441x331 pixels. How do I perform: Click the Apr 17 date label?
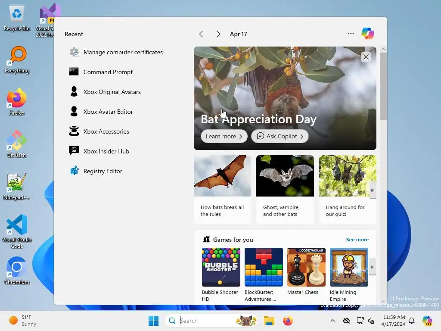coord(238,34)
